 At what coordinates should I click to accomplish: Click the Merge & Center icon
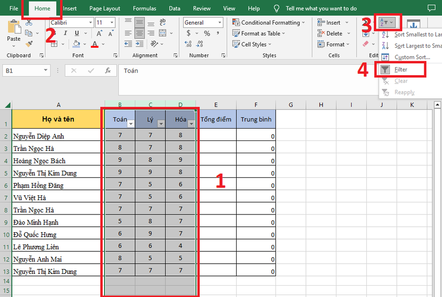coord(163,33)
